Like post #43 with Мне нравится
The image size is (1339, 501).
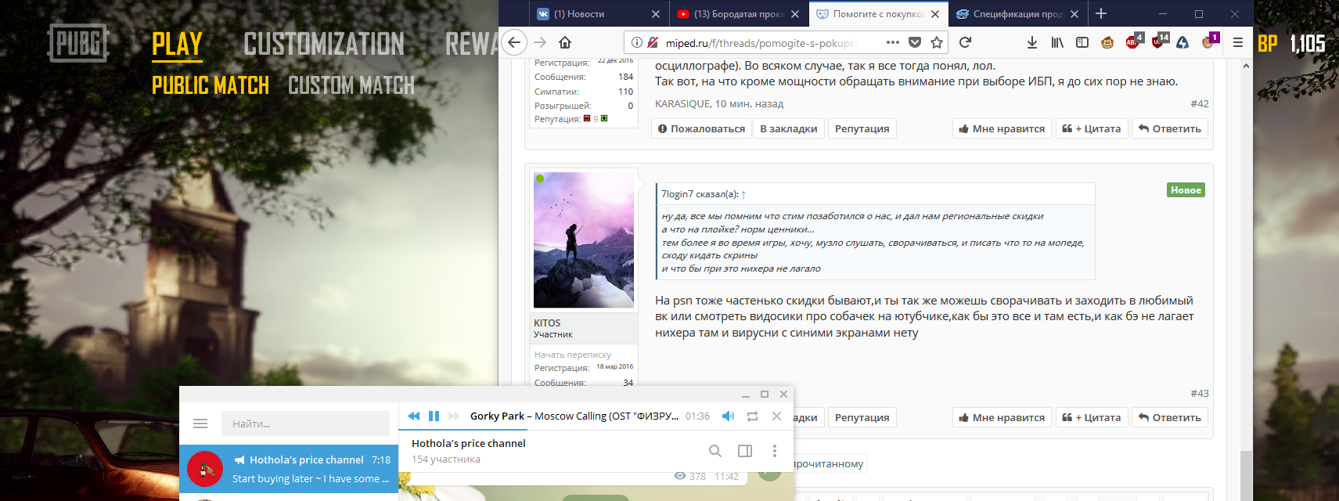(1002, 417)
